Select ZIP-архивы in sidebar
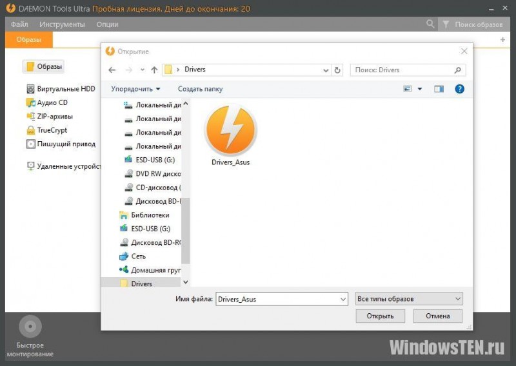The height and width of the screenshot is (366, 516). (50, 117)
